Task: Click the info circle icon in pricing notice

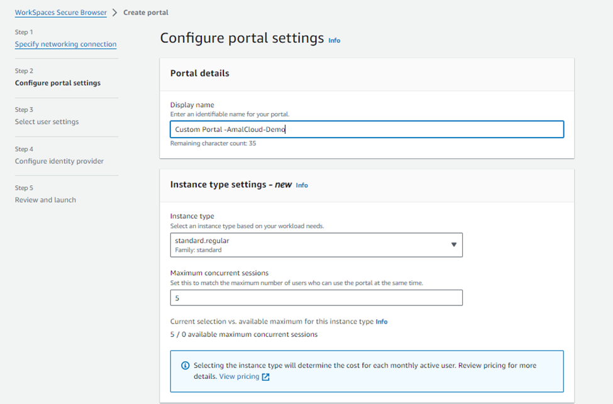Action: pyautogui.click(x=185, y=366)
